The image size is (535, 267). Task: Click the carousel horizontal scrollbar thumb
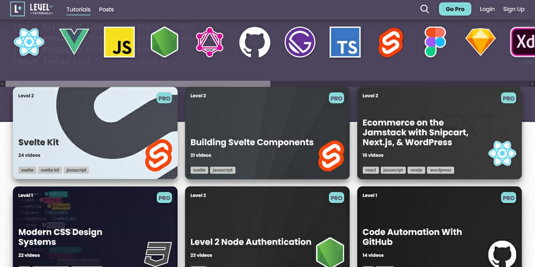tap(138, 84)
